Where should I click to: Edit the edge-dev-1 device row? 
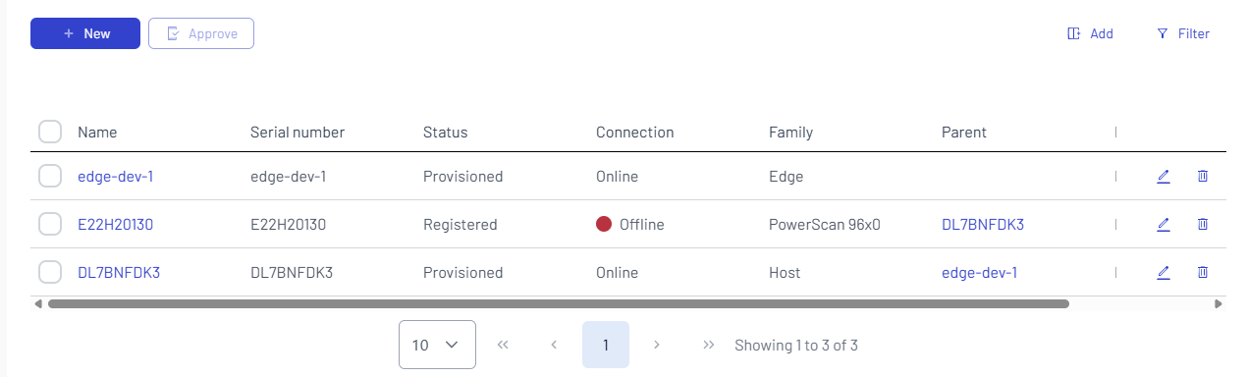pyautogui.click(x=1164, y=177)
